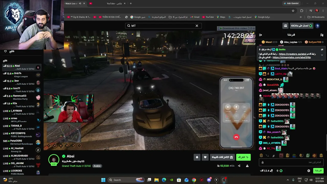Click the subscribers-only chat input field
This screenshot has width=327, height=184.
point(291,162)
